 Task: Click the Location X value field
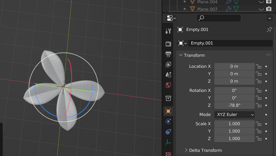click(234, 67)
